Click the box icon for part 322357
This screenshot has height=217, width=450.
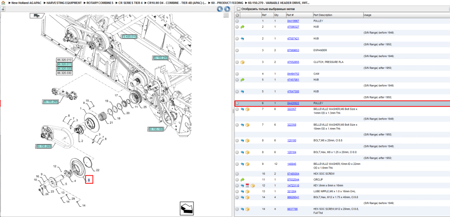click(x=247, y=109)
